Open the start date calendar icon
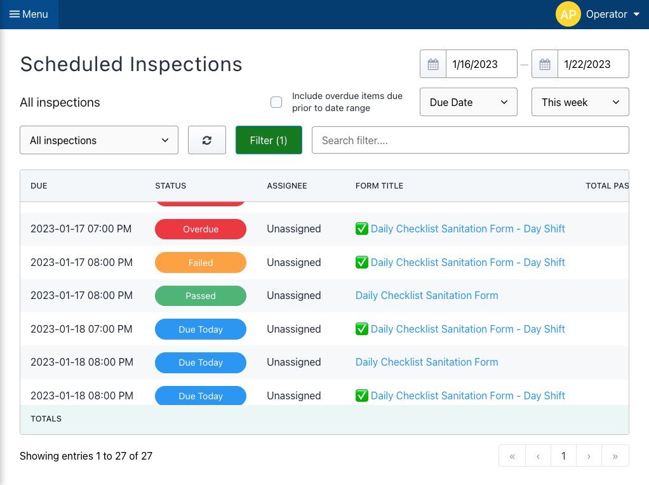This screenshot has height=485, width=649. (x=433, y=64)
